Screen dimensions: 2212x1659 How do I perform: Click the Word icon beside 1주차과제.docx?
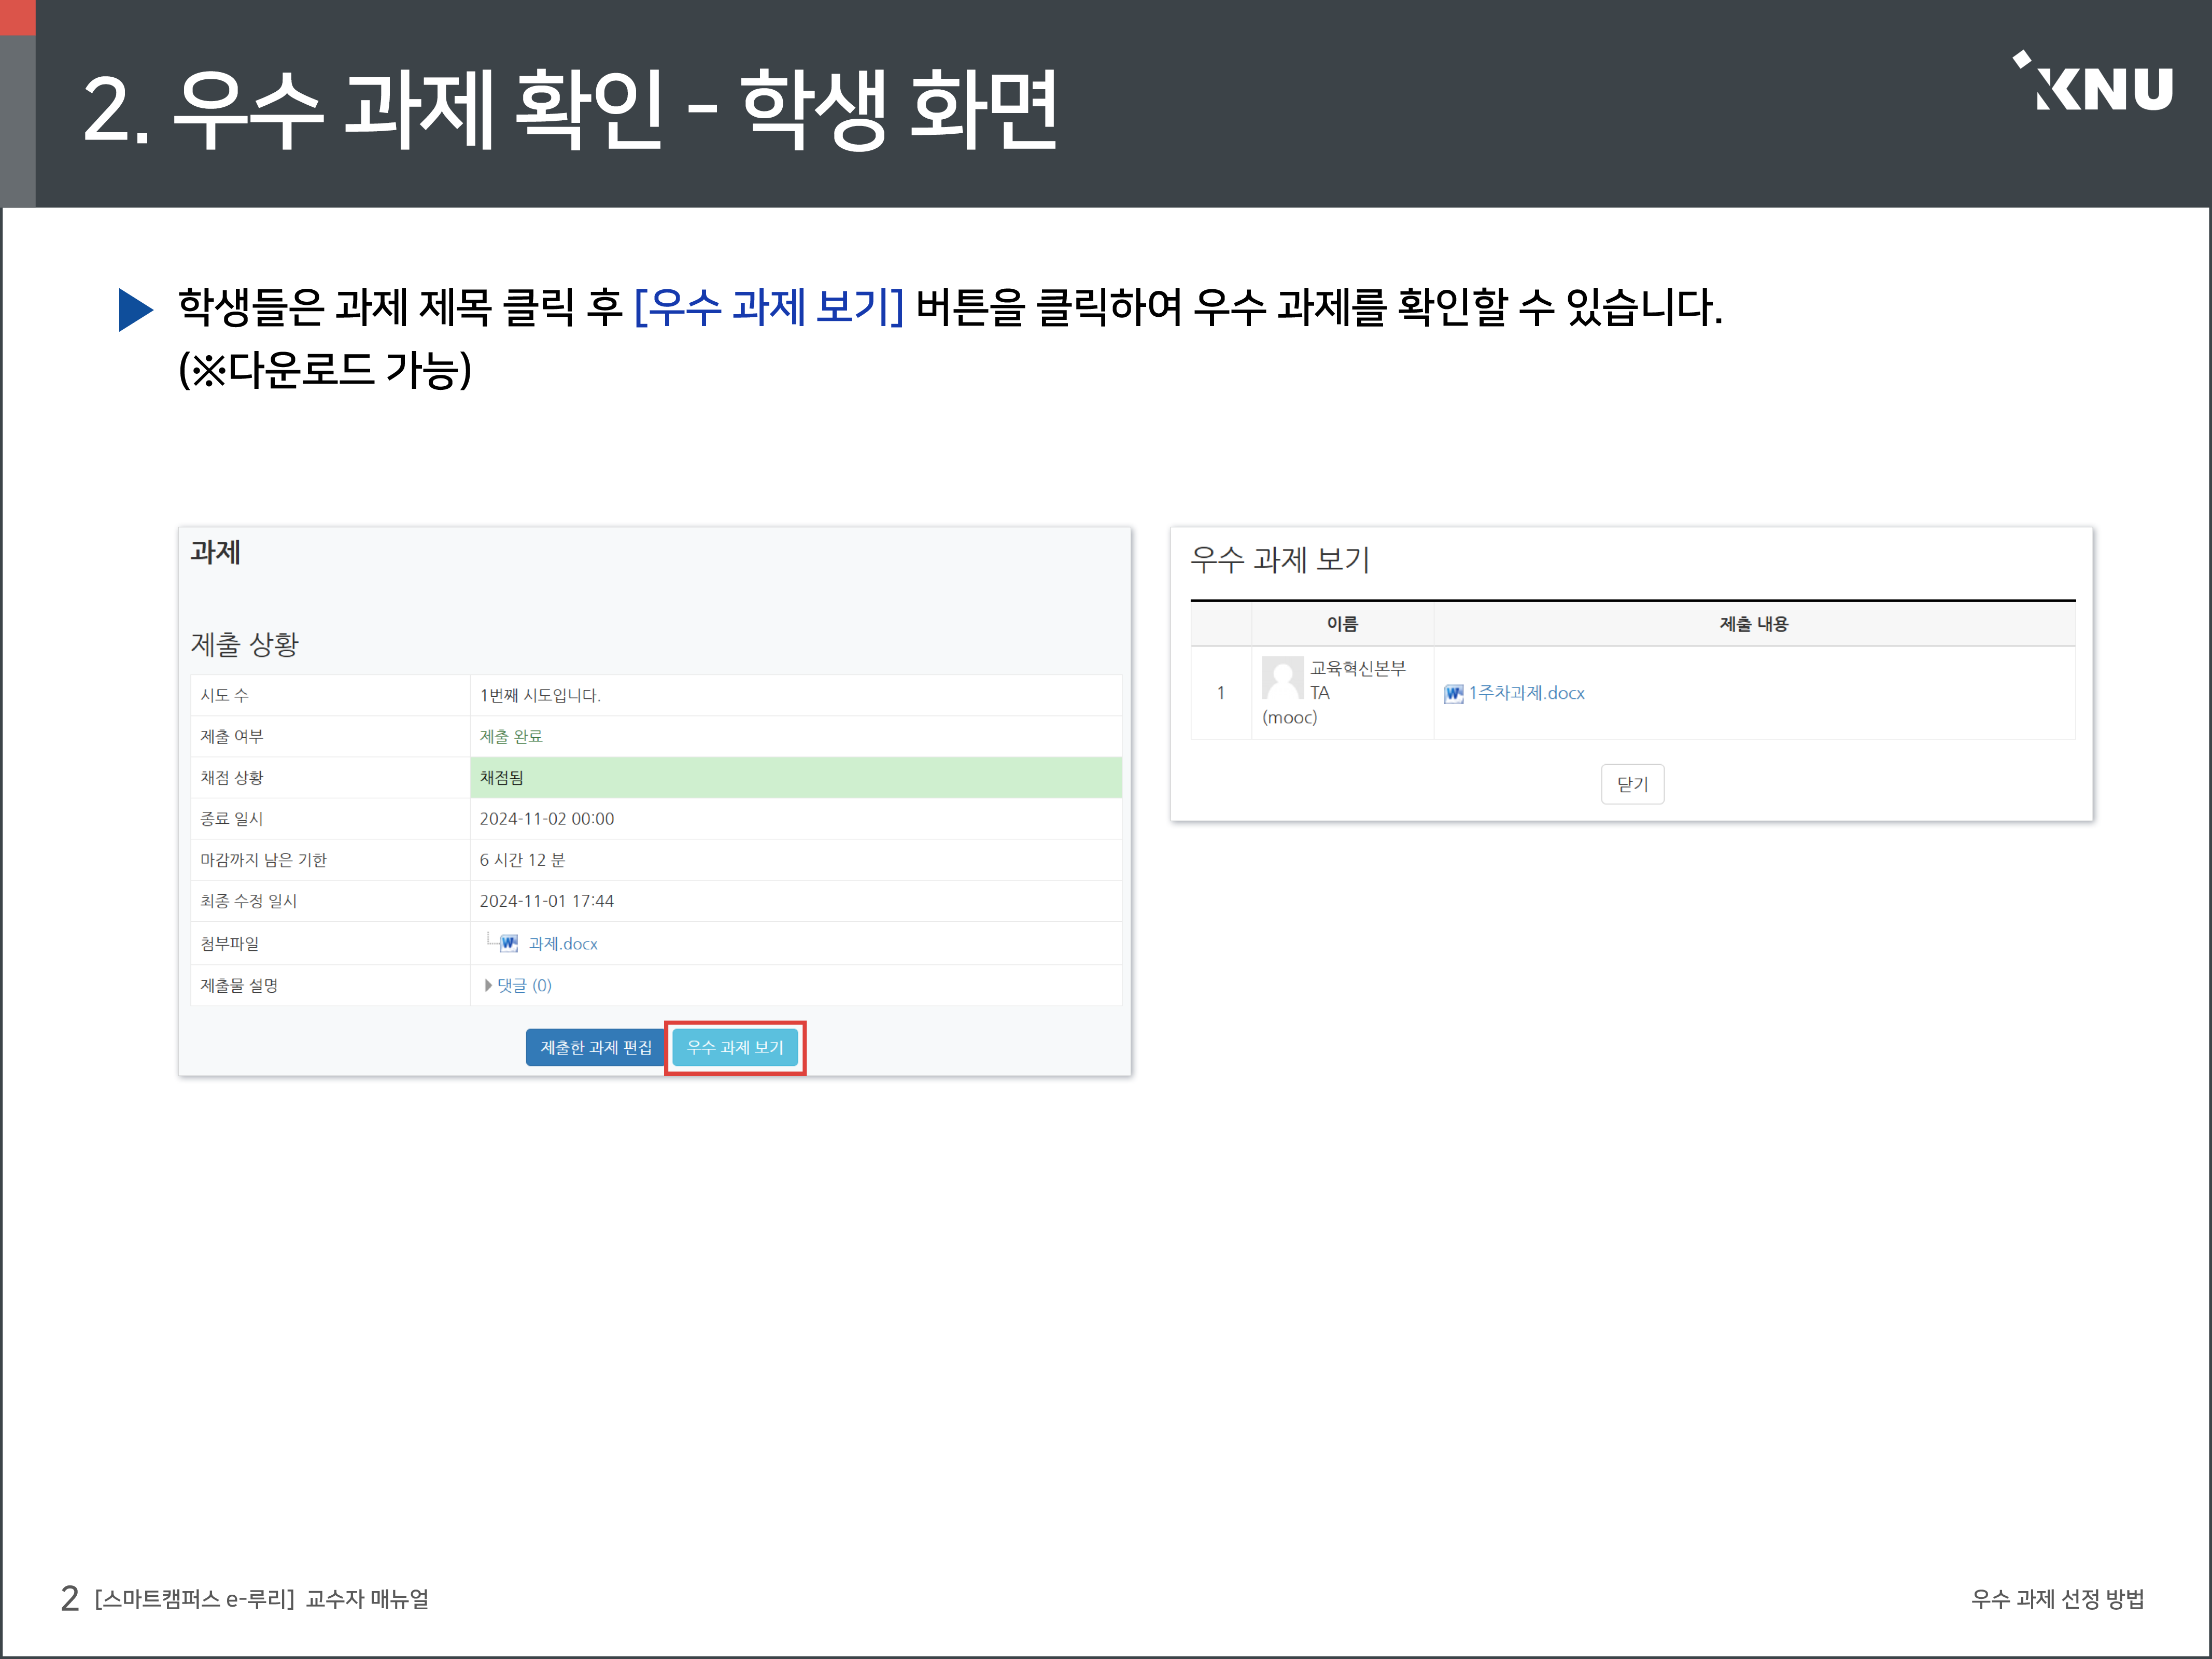1453,693
